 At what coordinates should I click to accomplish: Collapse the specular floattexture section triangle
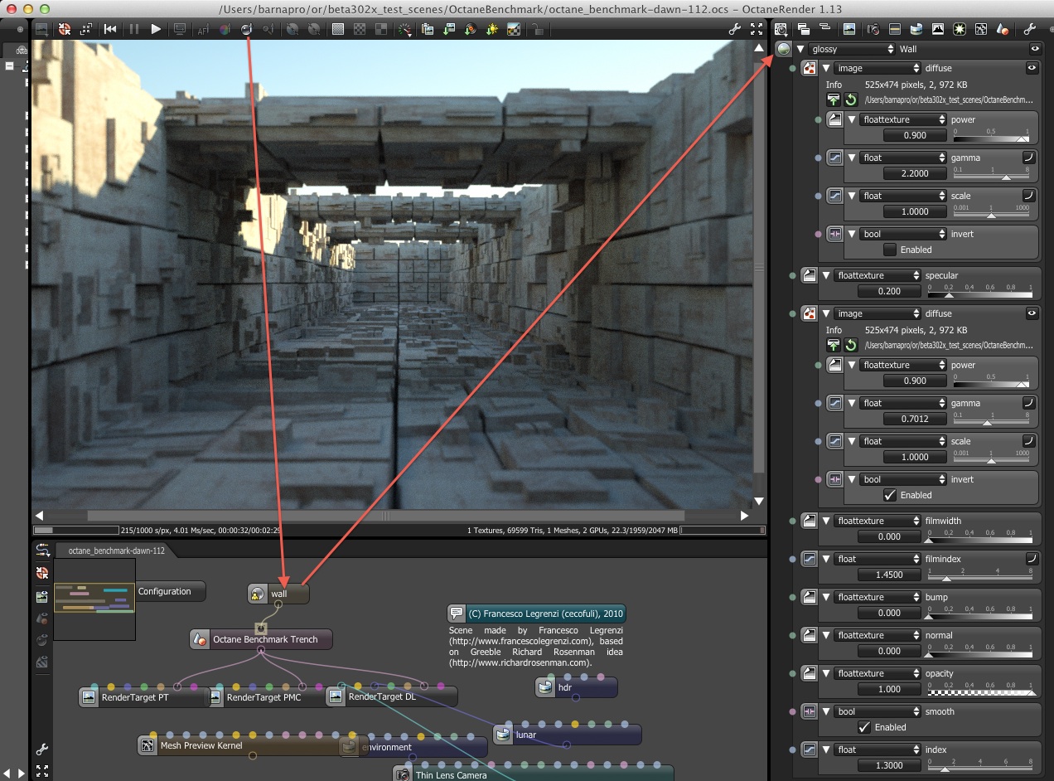point(826,275)
